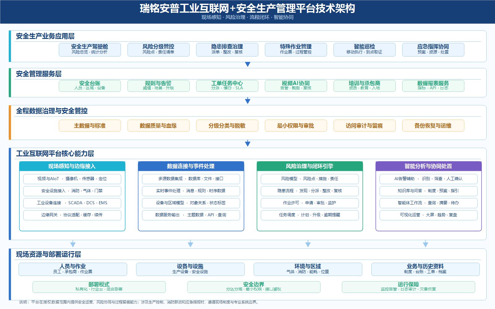Select the 设备与区域模型 row
Viewport: 495px width, 309px height.
[191, 203]
